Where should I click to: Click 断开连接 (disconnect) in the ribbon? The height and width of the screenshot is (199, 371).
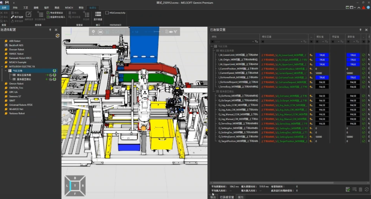click(x=17, y=17)
